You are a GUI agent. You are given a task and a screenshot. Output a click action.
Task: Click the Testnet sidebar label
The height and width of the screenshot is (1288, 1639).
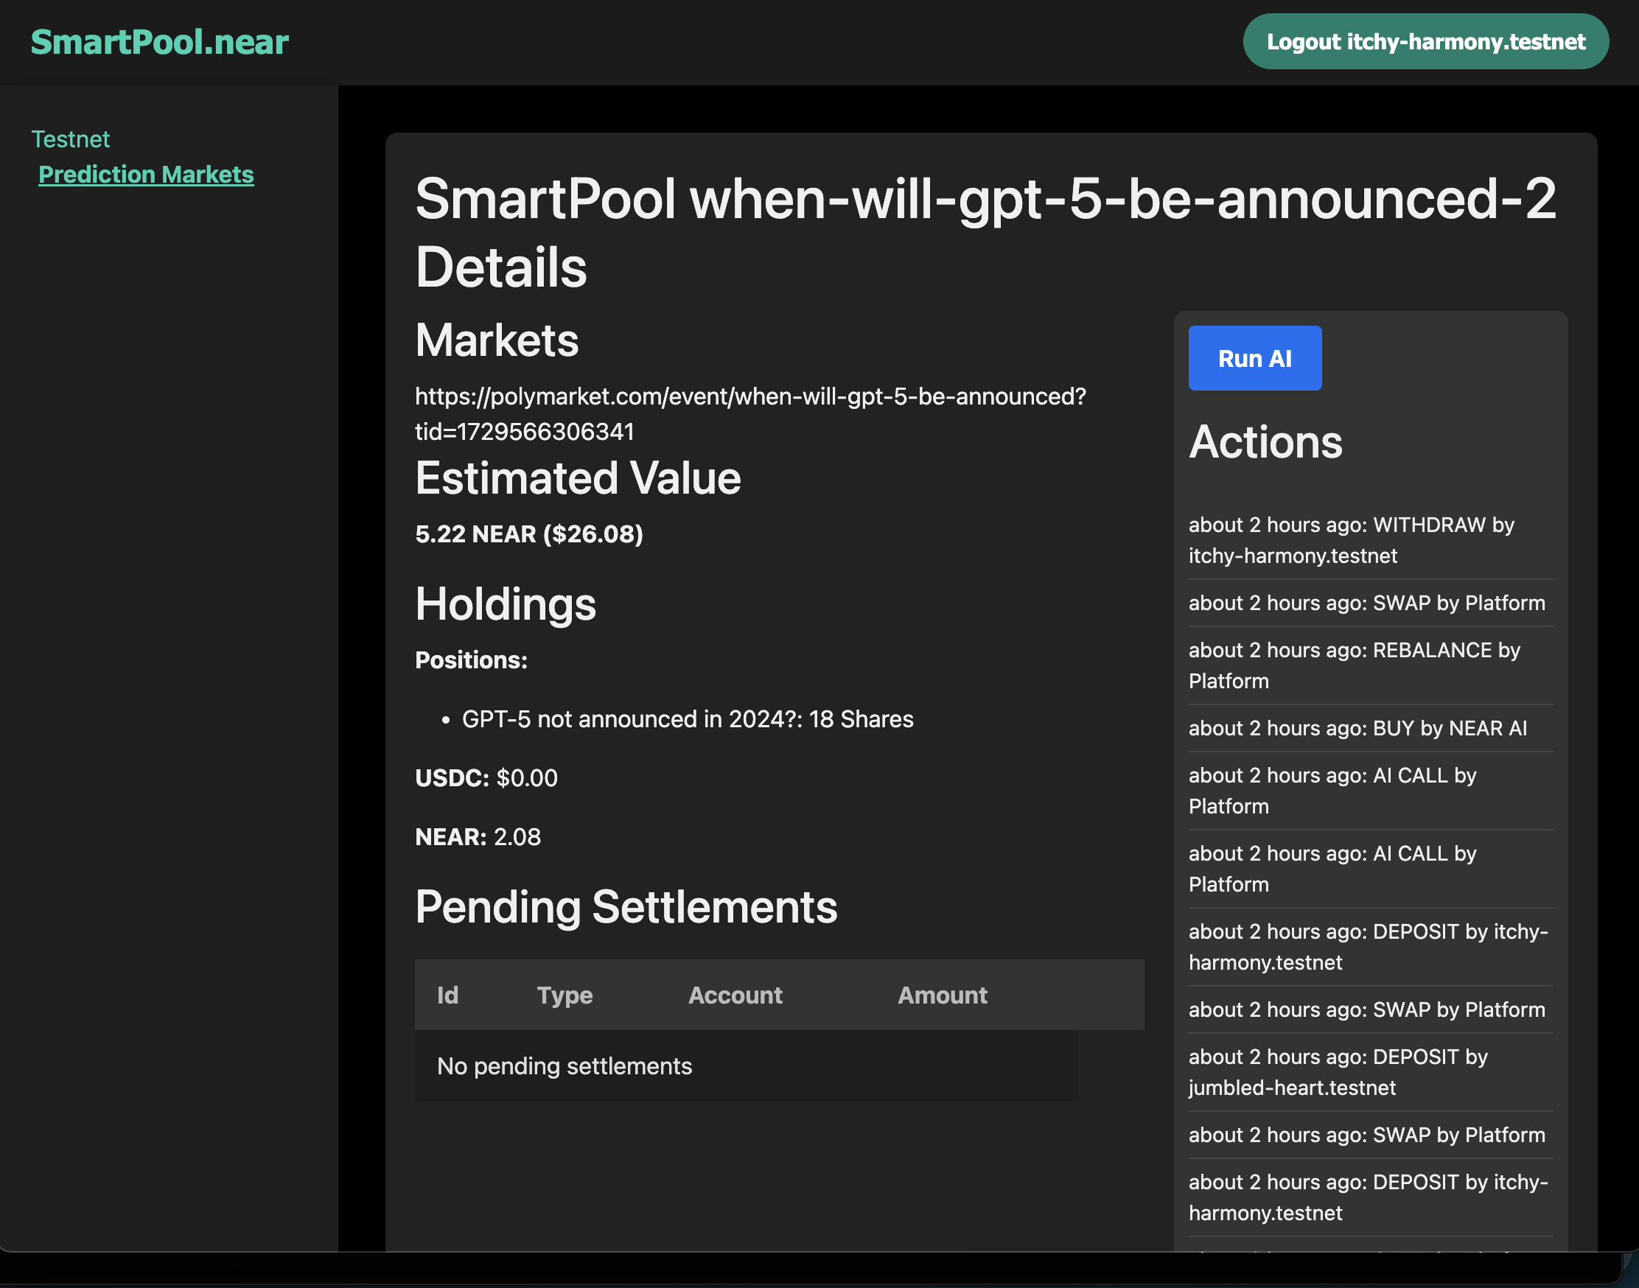[x=70, y=139]
